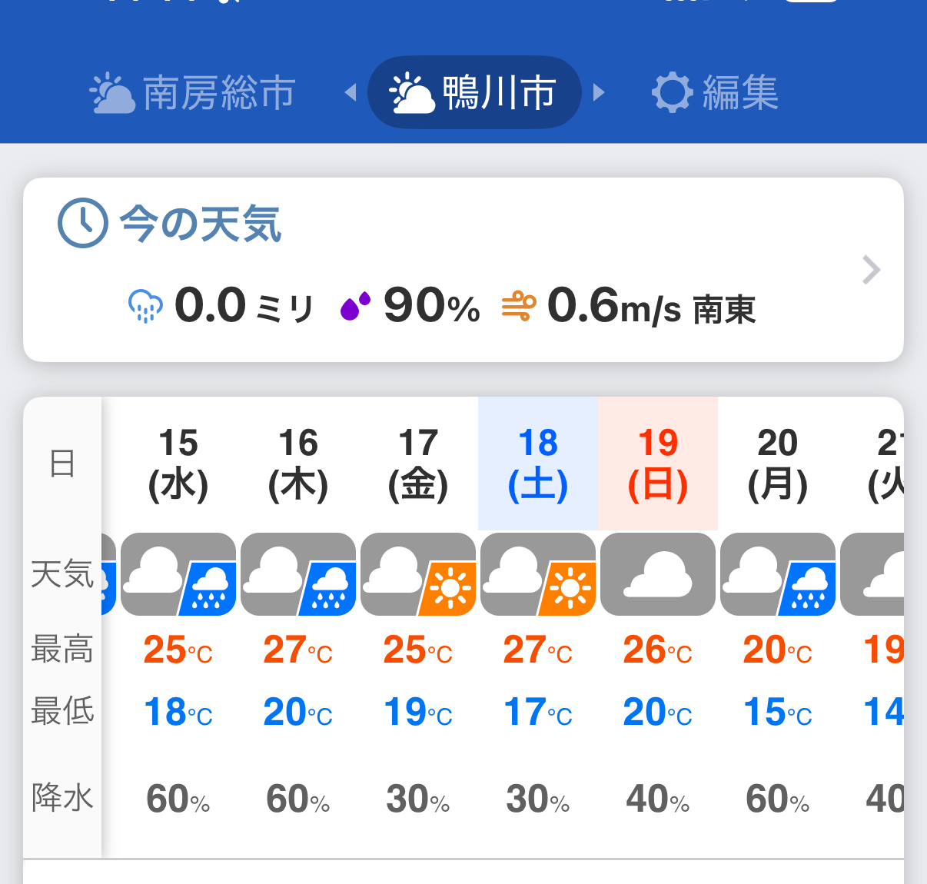The width and height of the screenshot is (927, 884).
Task: Tap the cloudy weather icon for the 19th
Action: coord(658,574)
